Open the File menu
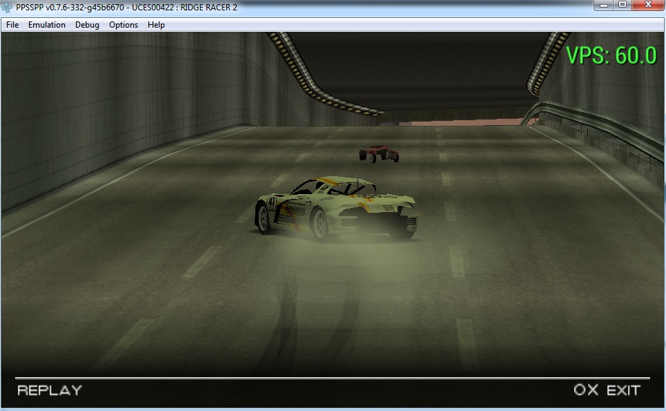This screenshot has height=411, width=666. pos(12,25)
